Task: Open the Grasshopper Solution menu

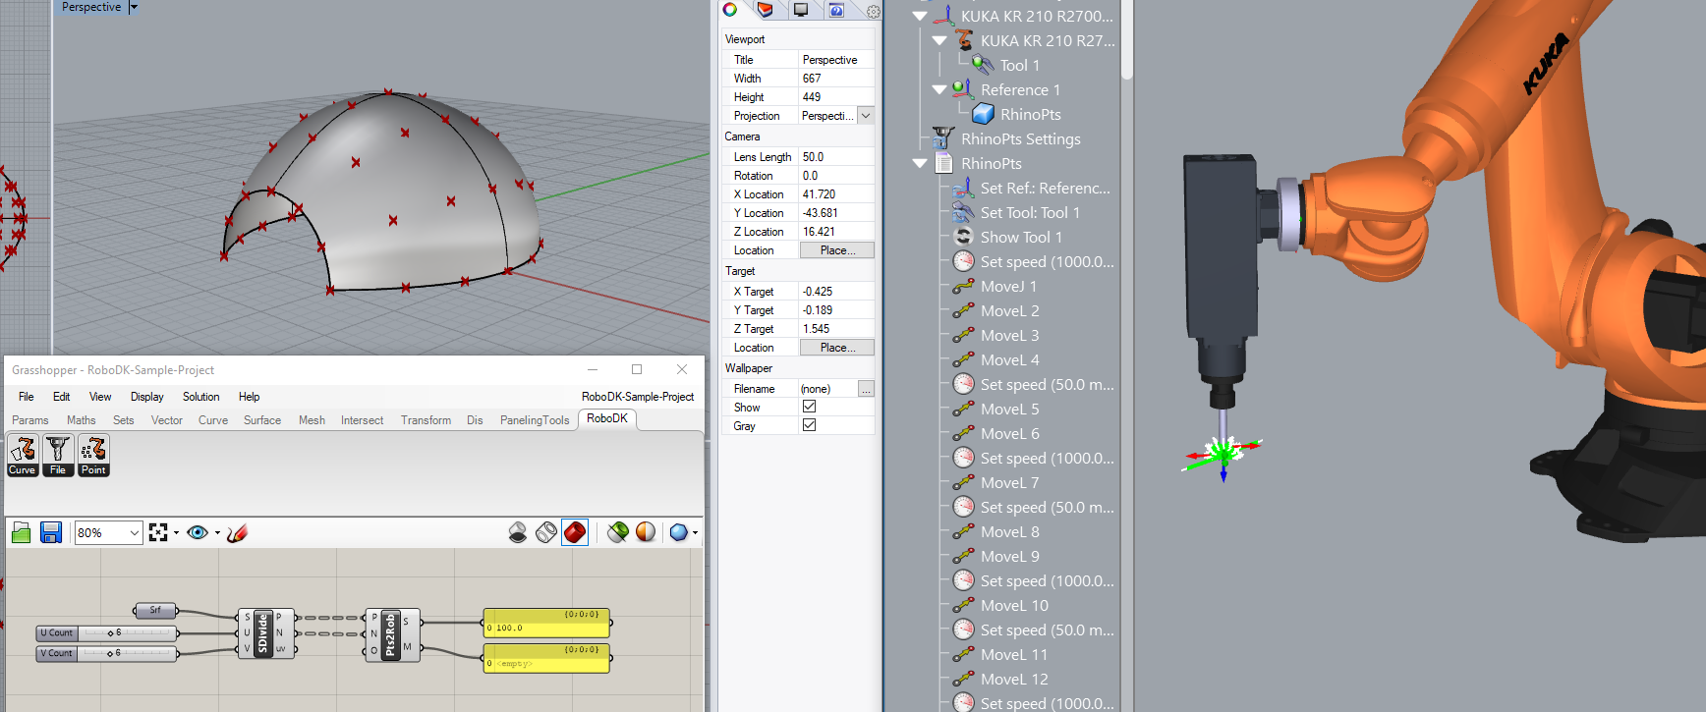Action: (x=200, y=397)
